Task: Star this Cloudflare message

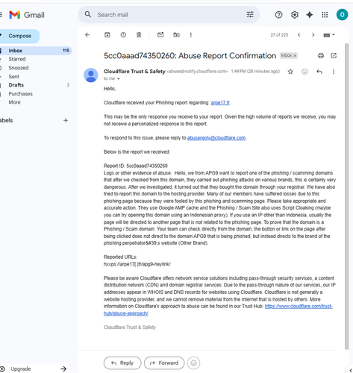Action: pos(290,72)
